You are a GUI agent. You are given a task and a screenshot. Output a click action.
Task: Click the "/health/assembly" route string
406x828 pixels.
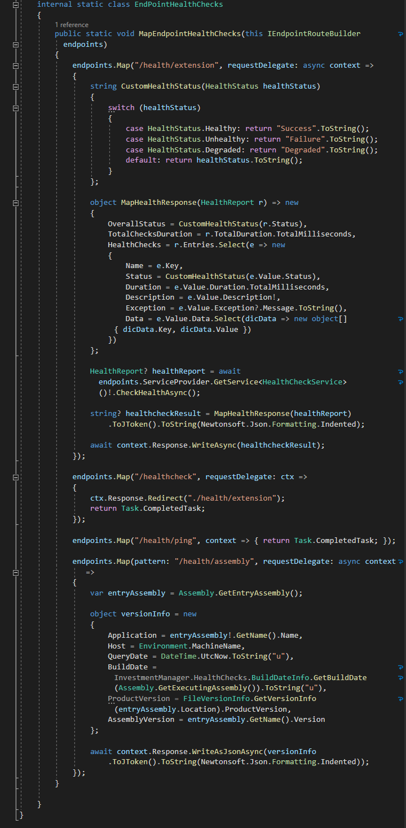tap(215, 561)
